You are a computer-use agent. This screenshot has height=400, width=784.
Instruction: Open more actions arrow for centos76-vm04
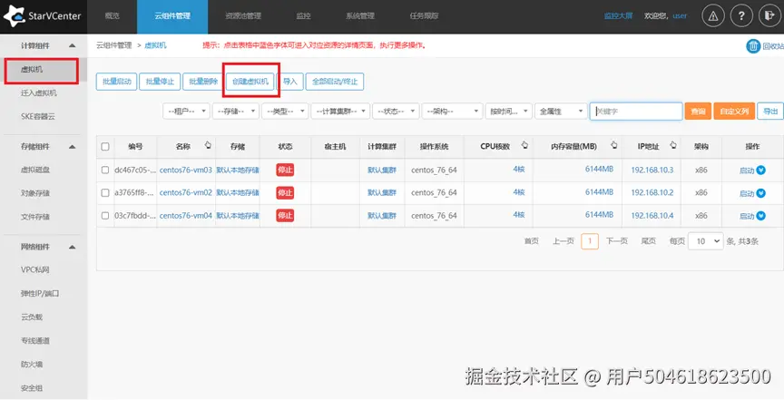click(x=761, y=216)
